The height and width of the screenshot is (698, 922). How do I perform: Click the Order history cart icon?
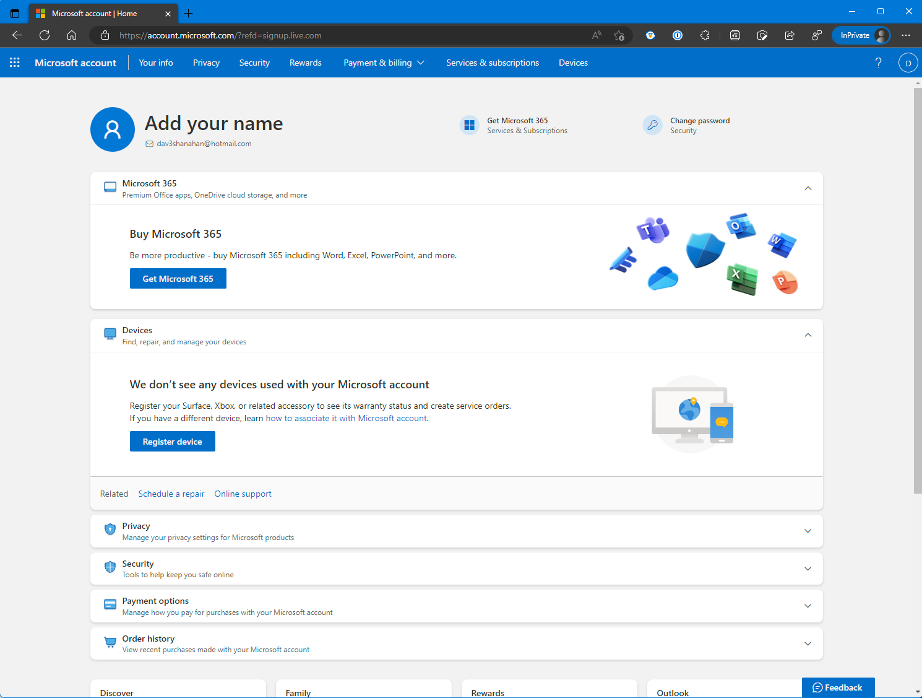click(110, 642)
